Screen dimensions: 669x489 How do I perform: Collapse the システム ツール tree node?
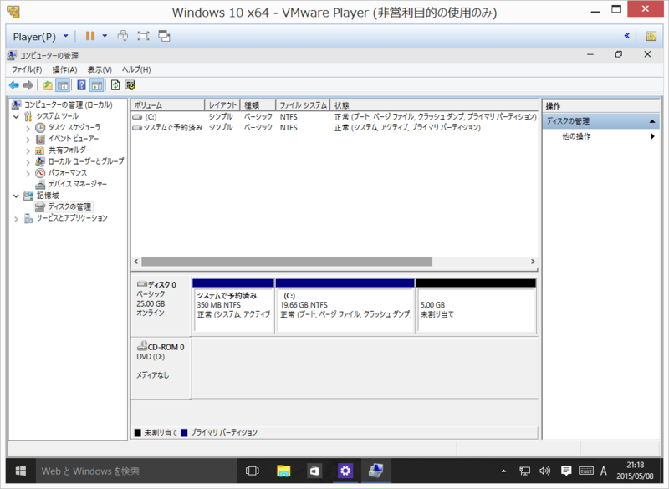coord(16,116)
